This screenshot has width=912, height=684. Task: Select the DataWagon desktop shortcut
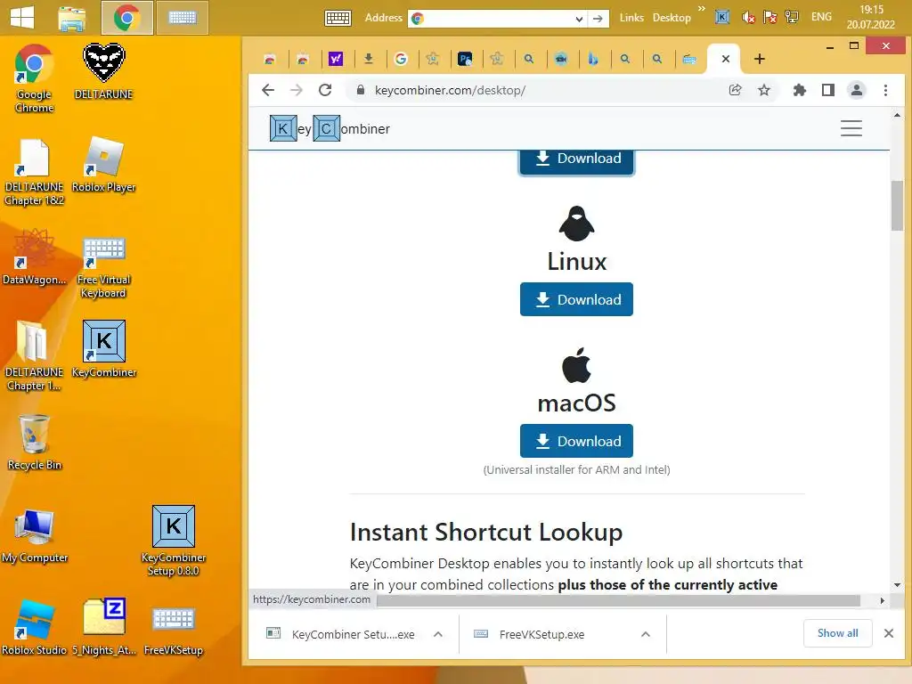click(35, 257)
